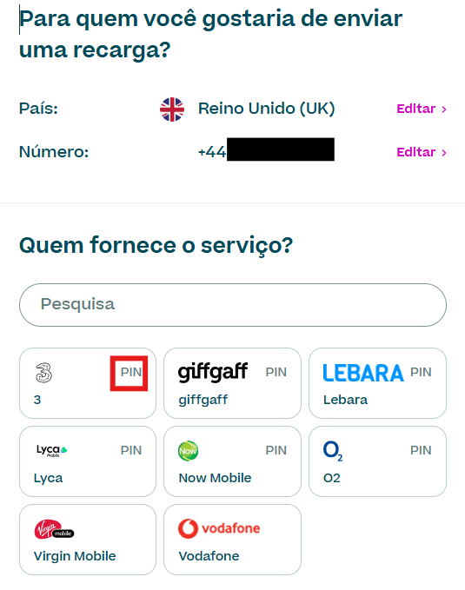The width and height of the screenshot is (465, 590).
Task: Select the 3 network logo
Action: click(x=43, y=373)
